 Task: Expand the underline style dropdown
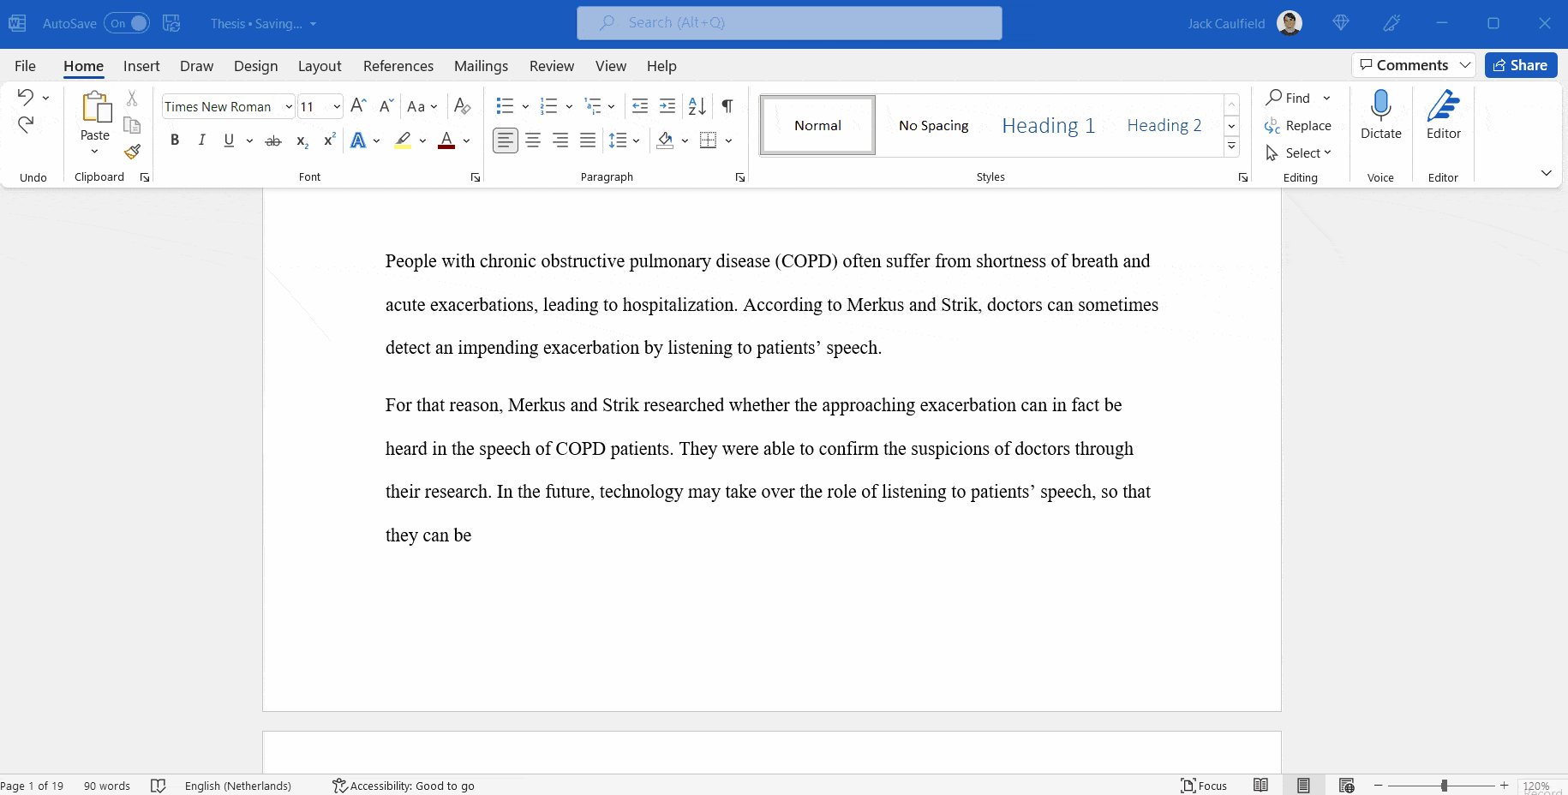pos(248,140)
